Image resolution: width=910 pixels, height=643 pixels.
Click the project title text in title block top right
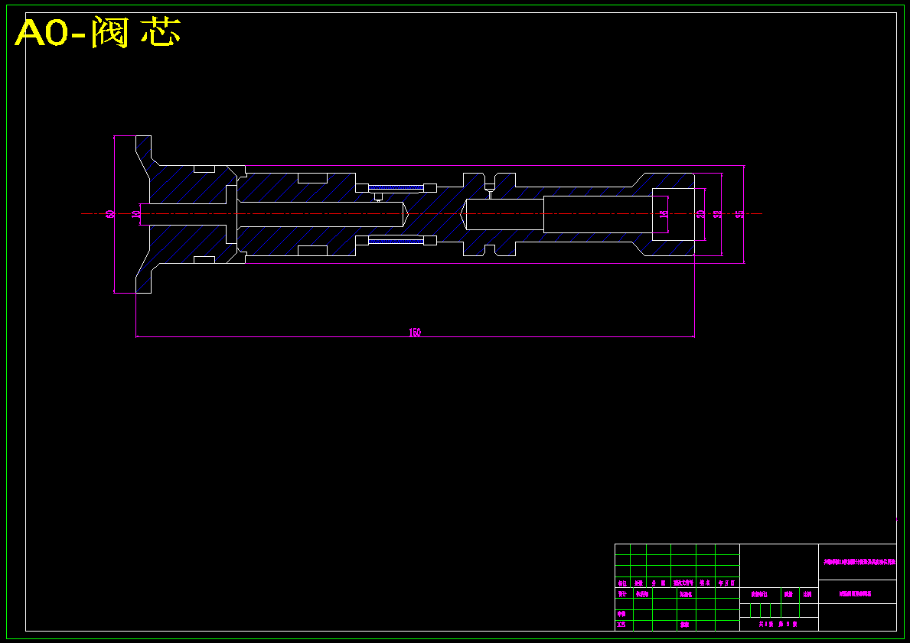tap(859, 562)
